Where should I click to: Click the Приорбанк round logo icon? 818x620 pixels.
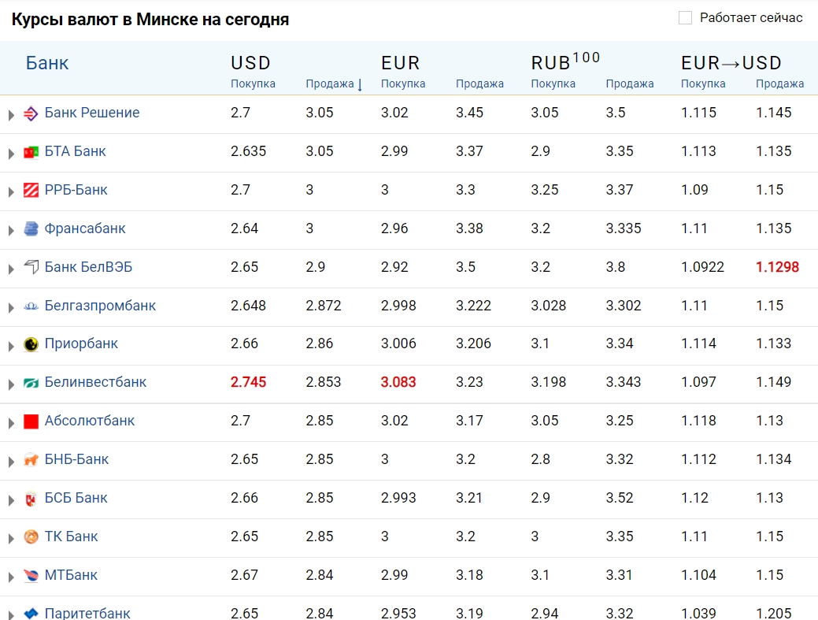point(31,344)
